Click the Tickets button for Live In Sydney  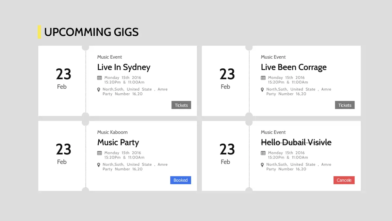(x=181, y=105)
